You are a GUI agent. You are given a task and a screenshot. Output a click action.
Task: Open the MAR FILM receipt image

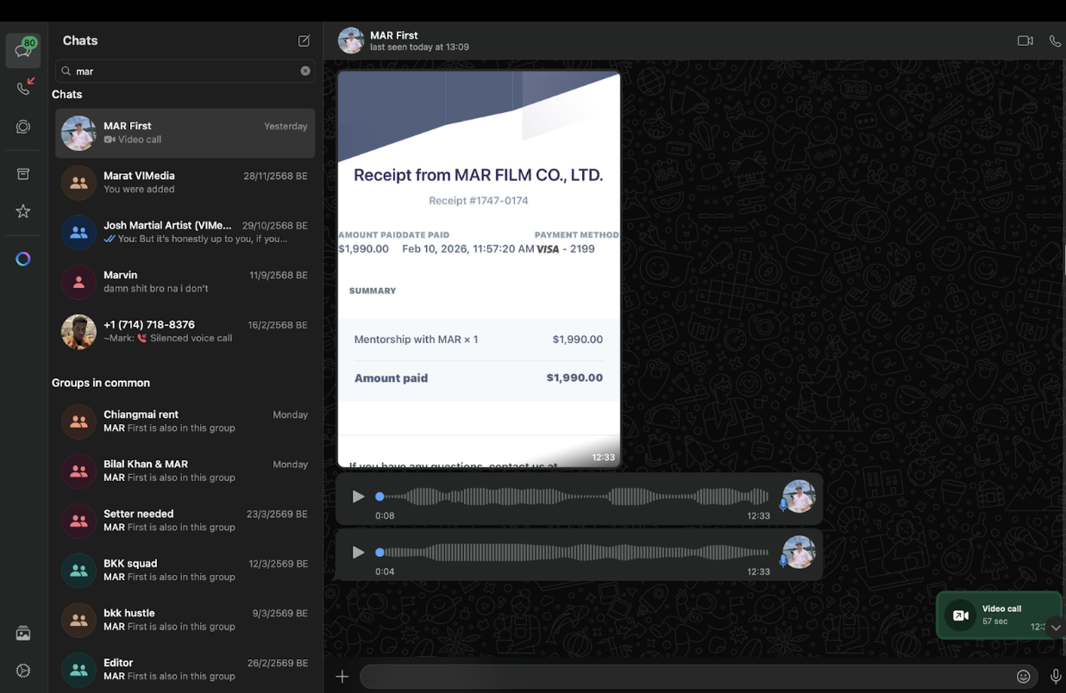click(479, 267)
